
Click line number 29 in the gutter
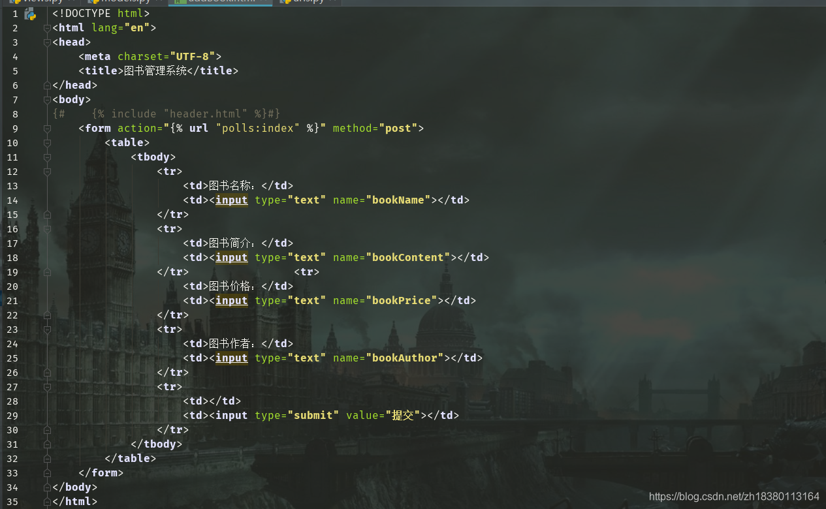[x=12, y=416]
